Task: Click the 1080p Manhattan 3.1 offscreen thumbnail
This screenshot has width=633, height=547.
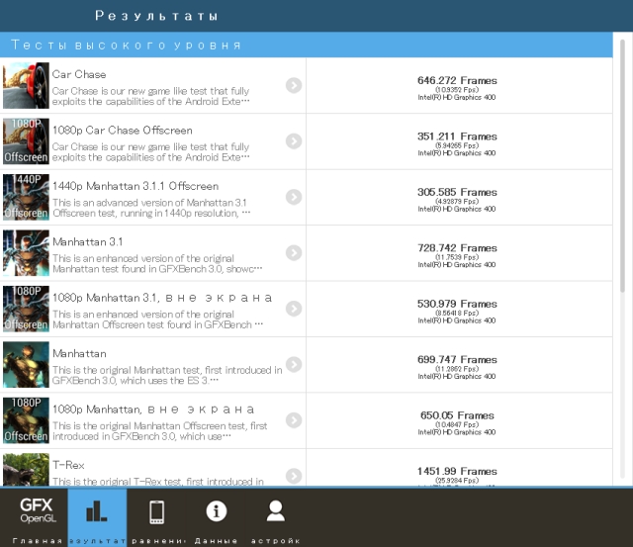Action: pyautogui.click(x=26, y=309)
